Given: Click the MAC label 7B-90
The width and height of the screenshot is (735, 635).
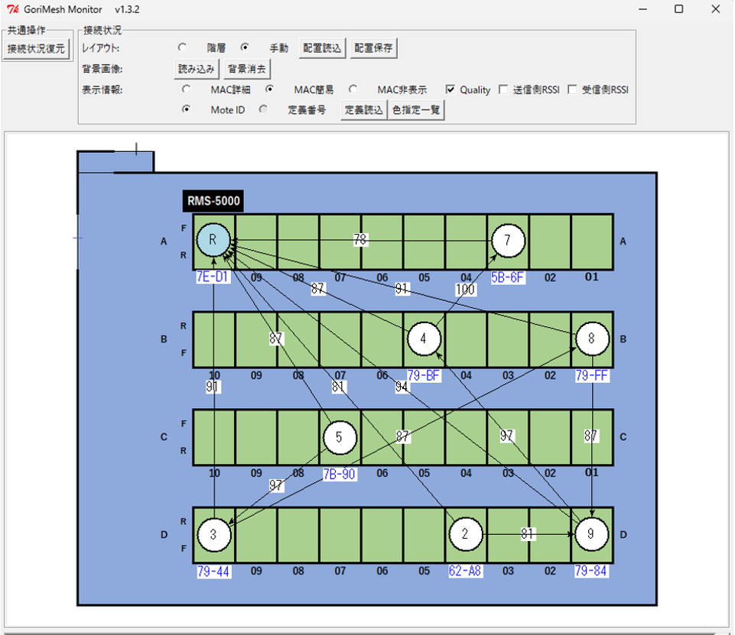Looking at the screenshot, I should click(x=340, y=474).
